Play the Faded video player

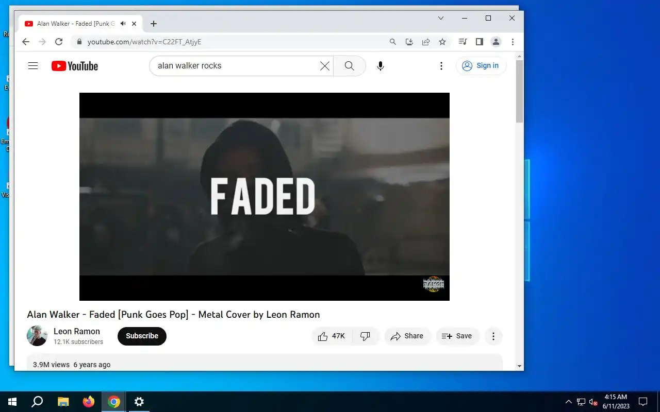pyautogui.click(x=265, y=197)
